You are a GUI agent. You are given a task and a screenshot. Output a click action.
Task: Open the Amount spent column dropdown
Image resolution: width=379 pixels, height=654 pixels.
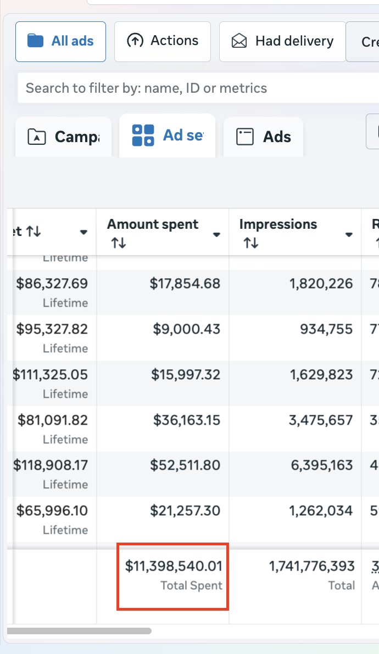point(215,235)
